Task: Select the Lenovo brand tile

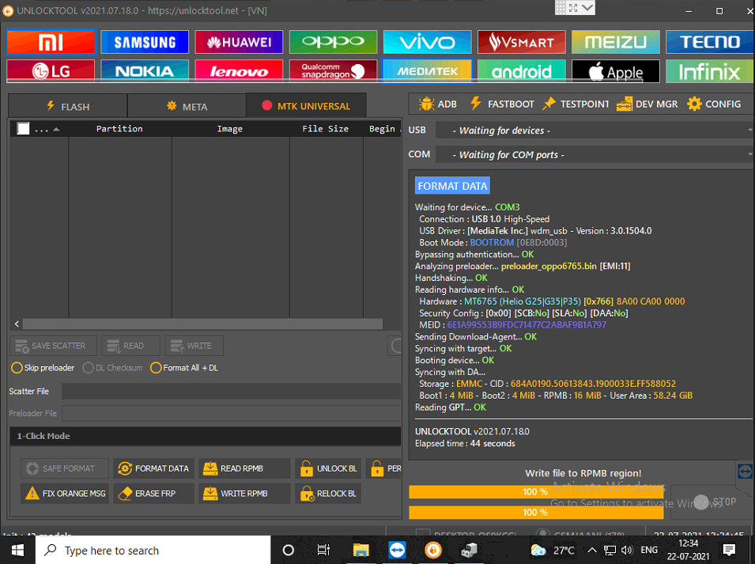Action: (239, 71)
